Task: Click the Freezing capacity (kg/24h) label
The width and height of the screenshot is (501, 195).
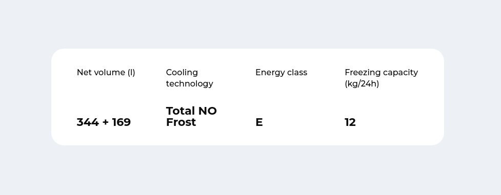Action: [x=381, y=78]
